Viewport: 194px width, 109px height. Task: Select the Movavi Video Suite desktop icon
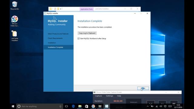[15, 21]
